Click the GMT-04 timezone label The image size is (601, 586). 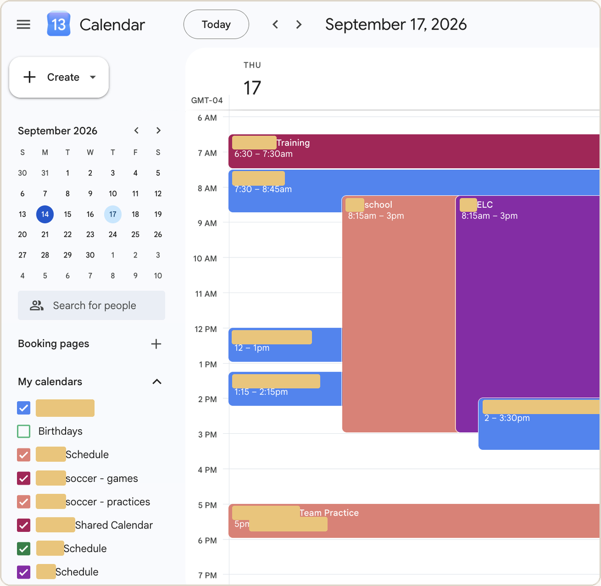(x=207, y=100)
